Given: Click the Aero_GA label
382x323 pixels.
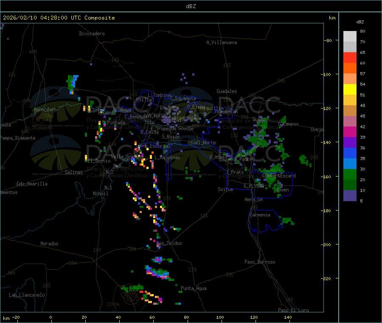Looking at the screenshot, I should 254,199.
